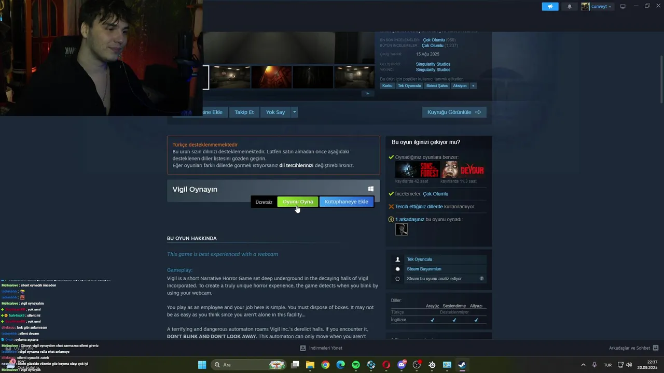
Task: Switch the TUR keyboard language
Action: (607, 365)
